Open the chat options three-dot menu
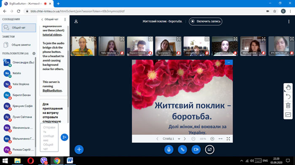This screenshot has width=295, height=165. 65,19
